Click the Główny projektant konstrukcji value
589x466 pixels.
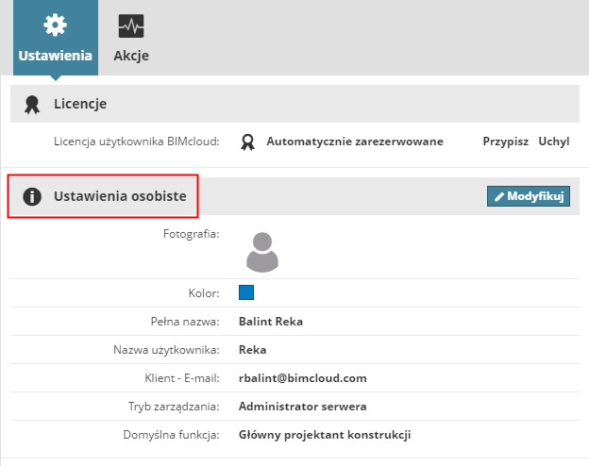pos(326,435)
